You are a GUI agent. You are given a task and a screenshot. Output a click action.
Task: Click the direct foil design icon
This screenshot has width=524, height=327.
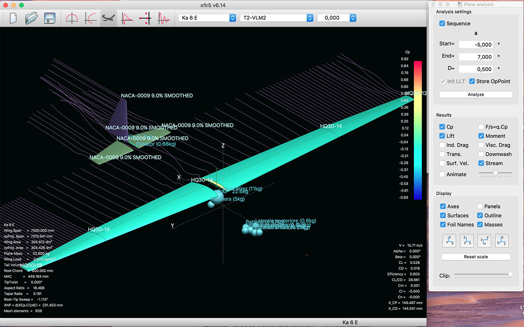(x=72, y=18)
